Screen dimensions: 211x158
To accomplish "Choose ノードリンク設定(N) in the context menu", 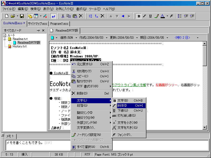I will (x=92, y=135).
